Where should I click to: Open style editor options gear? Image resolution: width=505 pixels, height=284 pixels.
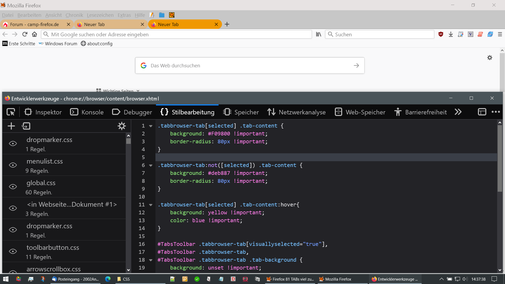pos(122,126)
